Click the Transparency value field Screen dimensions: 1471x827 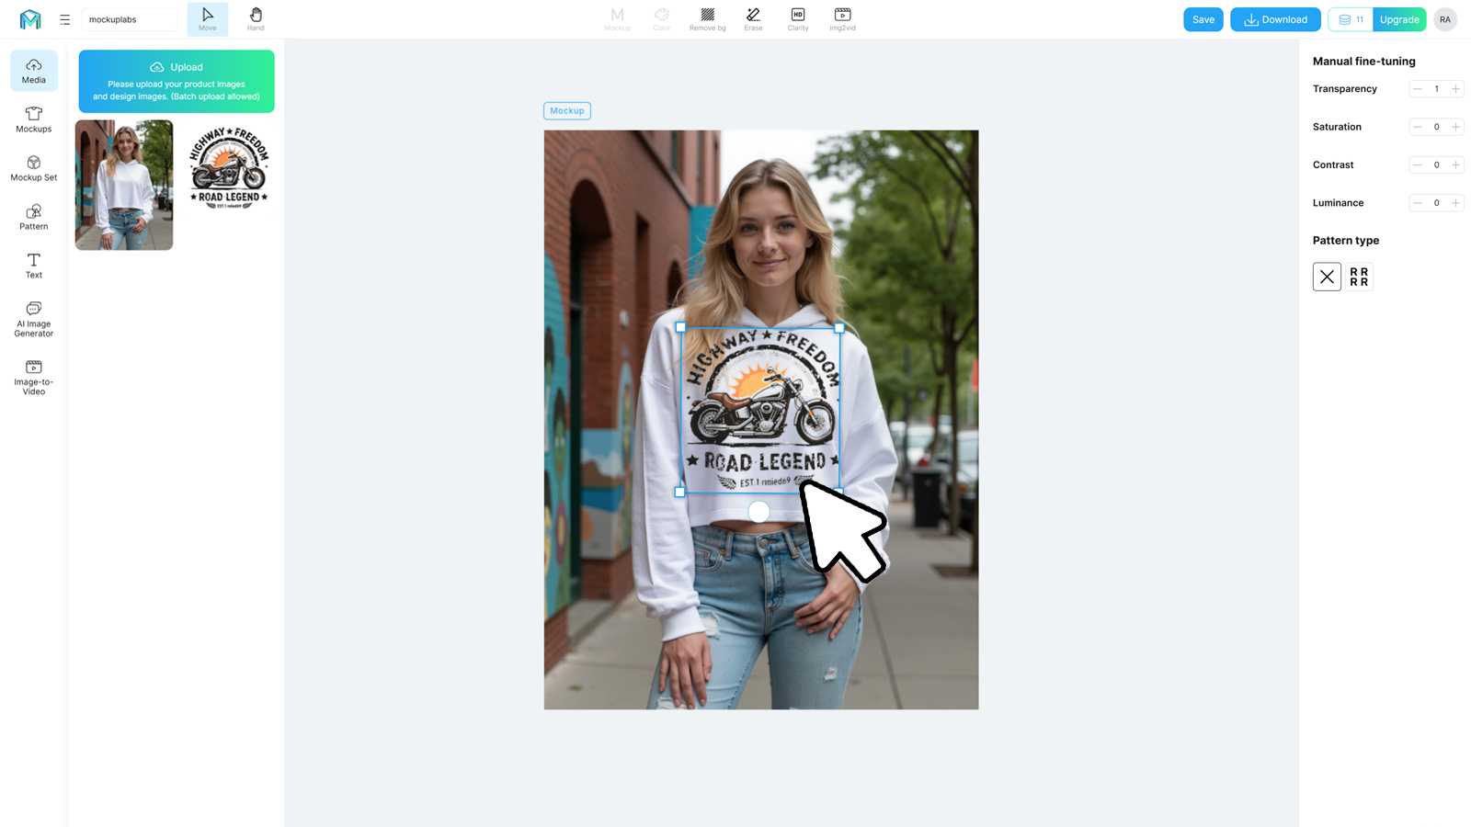pyautogui.click(x=1436, y=89)
